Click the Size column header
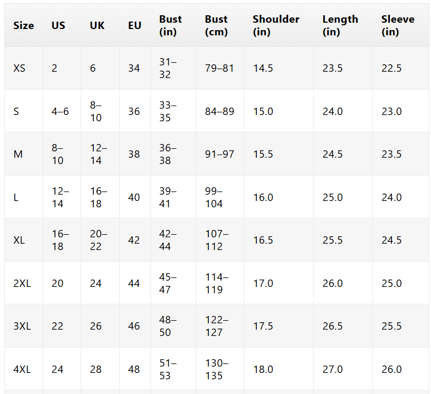Viewport: 431px width, 394px height. 24,25
